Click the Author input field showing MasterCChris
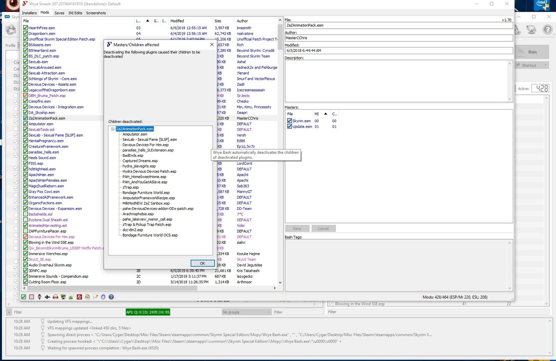This screenshot has width=556, height=361. (399, 38)
